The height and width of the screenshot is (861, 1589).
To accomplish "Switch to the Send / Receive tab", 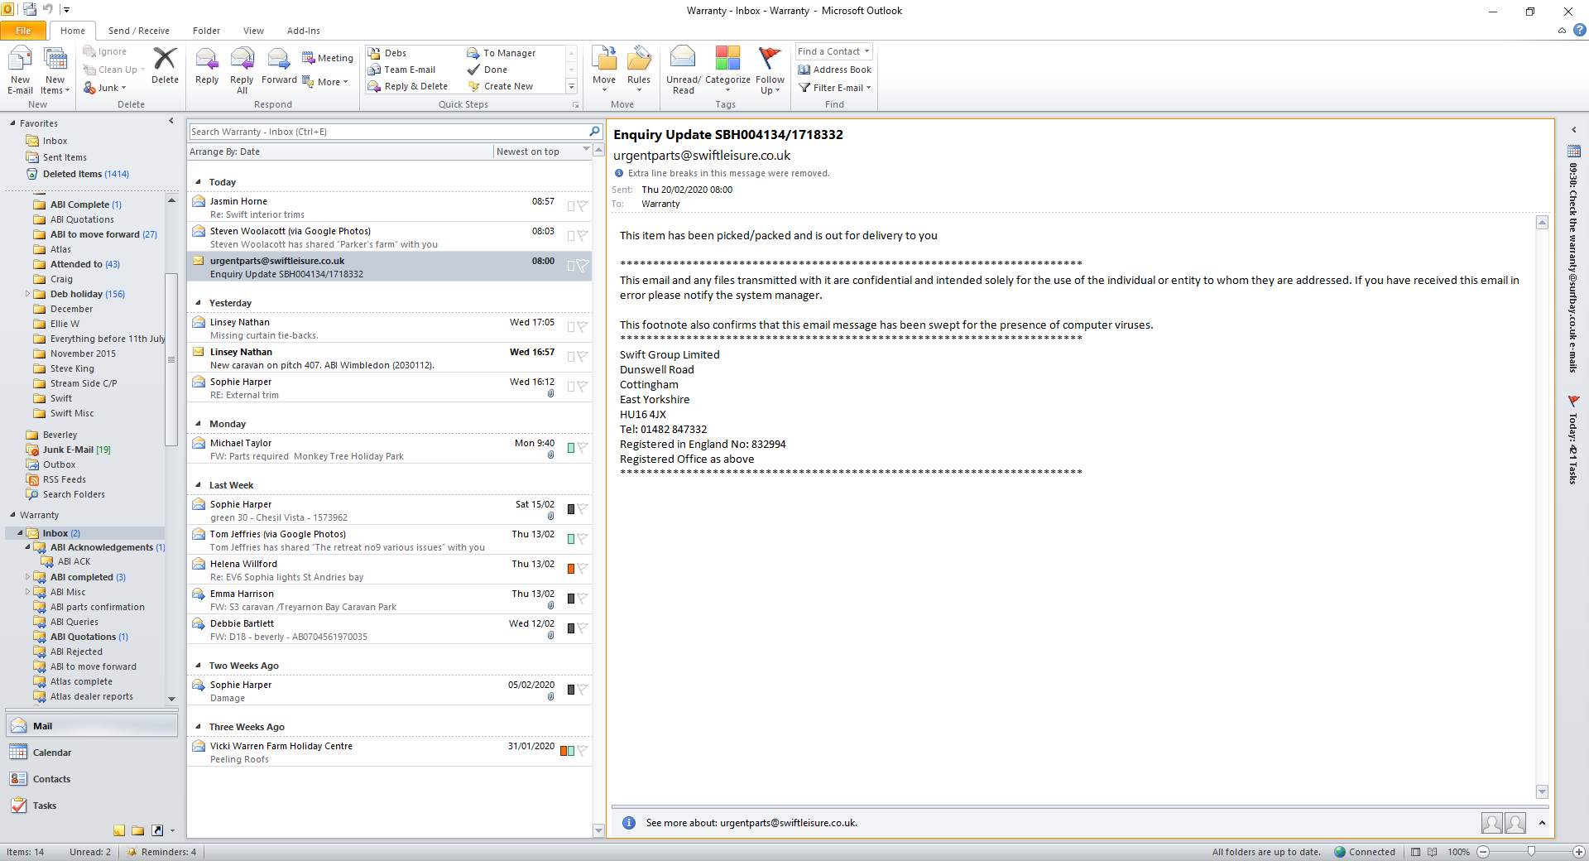I will [x=138, y=31].
